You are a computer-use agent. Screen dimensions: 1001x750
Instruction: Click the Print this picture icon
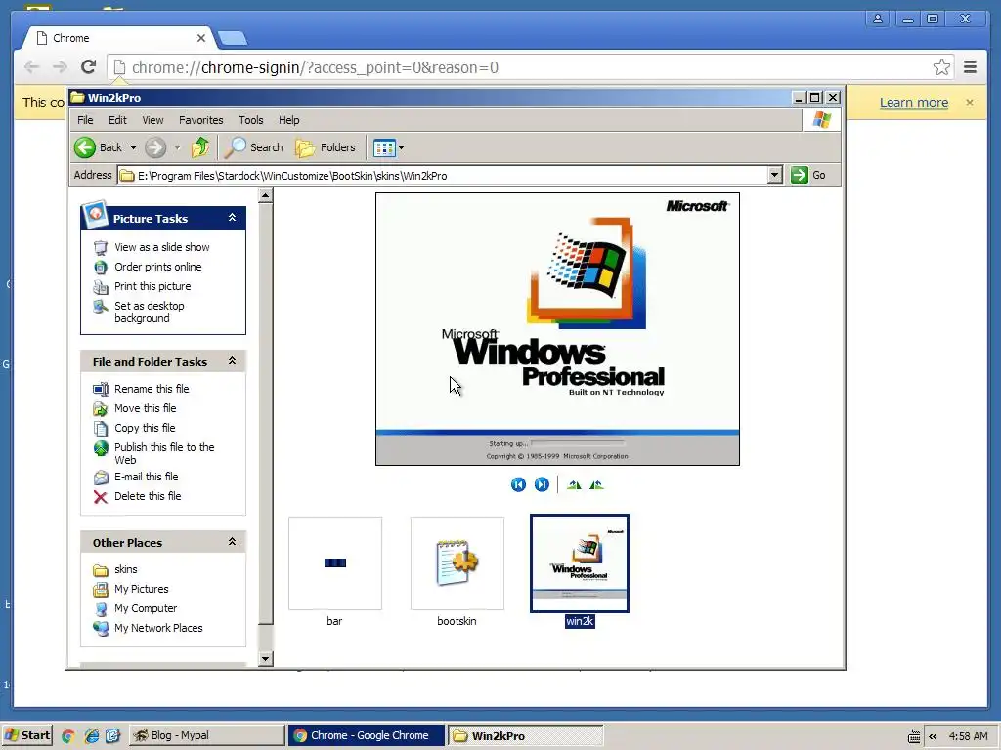point(101,287)
